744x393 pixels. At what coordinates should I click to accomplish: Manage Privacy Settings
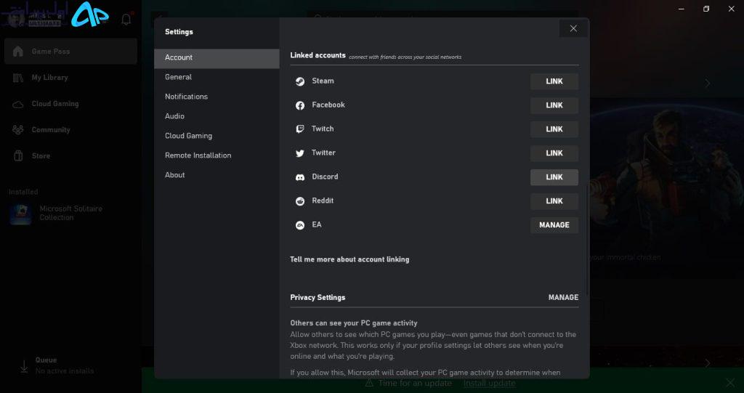coord(563,297)
